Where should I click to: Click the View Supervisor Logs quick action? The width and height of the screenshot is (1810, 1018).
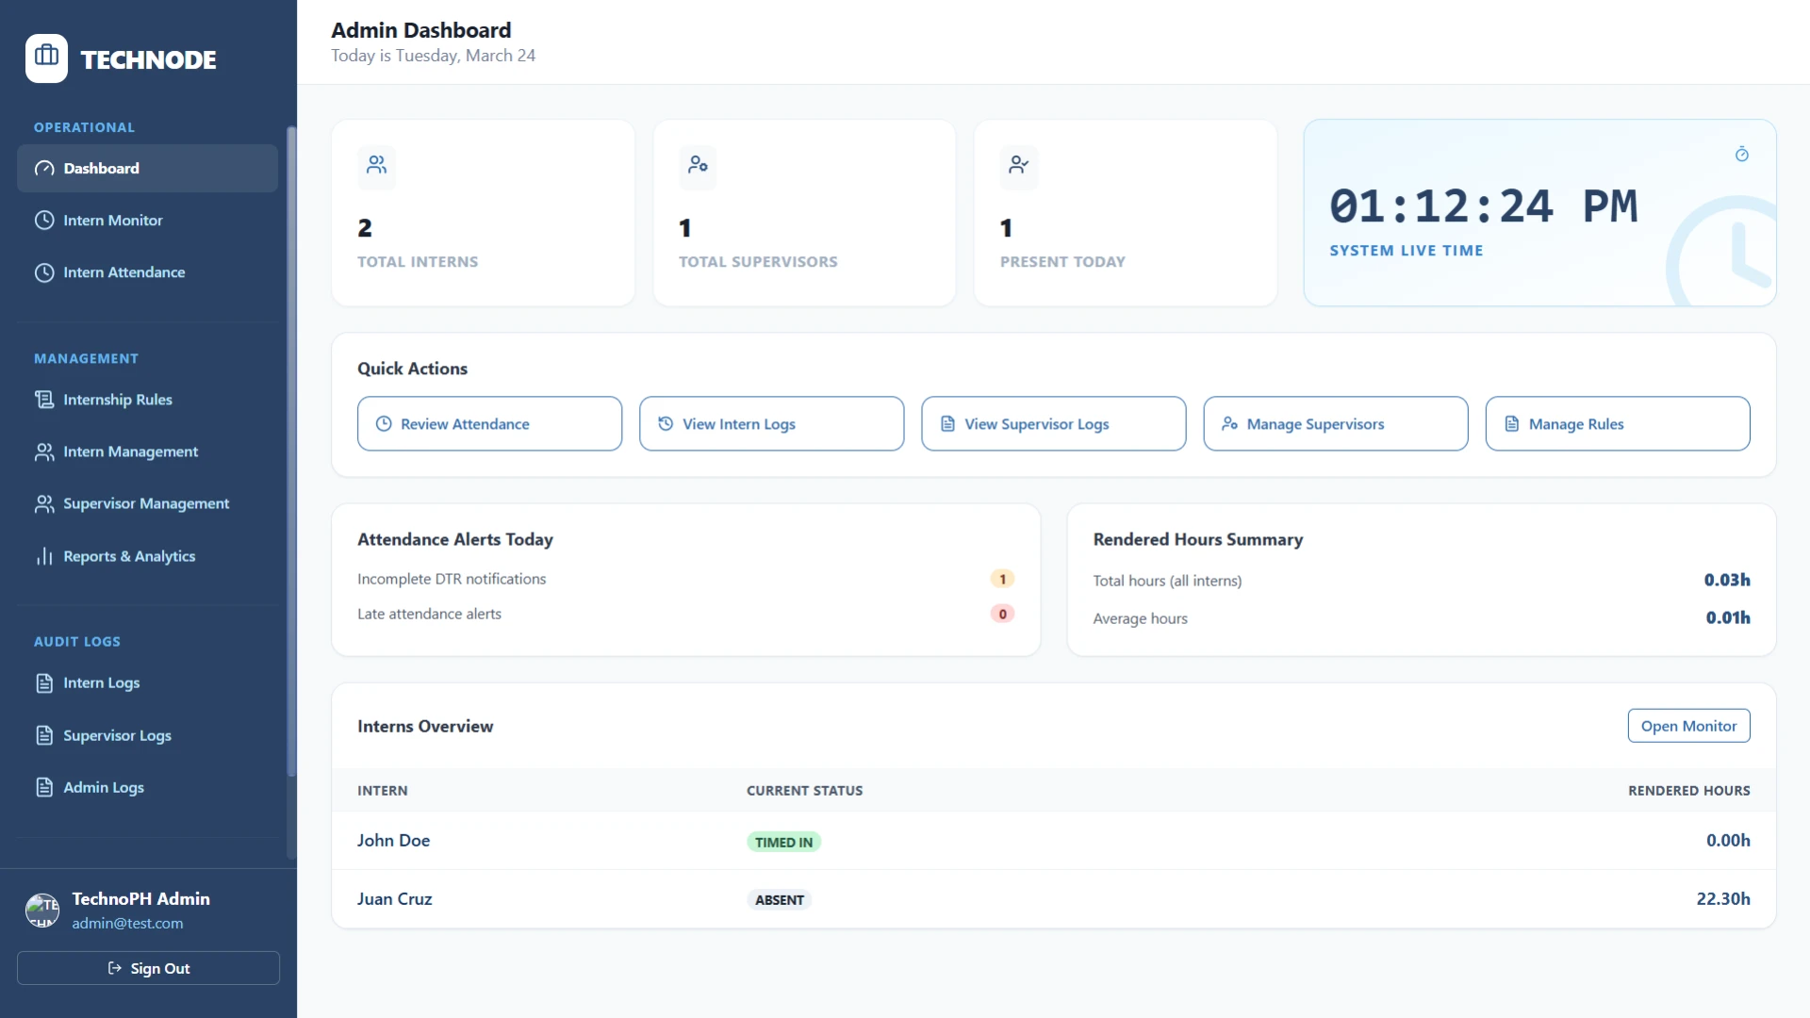coord(1053,424)
